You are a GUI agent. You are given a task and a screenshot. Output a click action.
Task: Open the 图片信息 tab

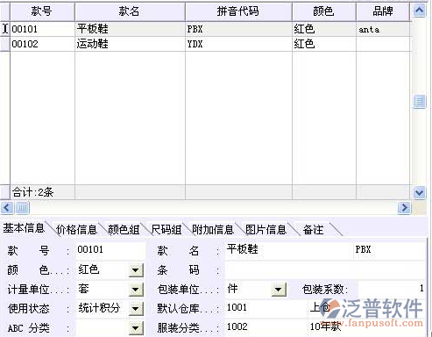click(266, 230)
